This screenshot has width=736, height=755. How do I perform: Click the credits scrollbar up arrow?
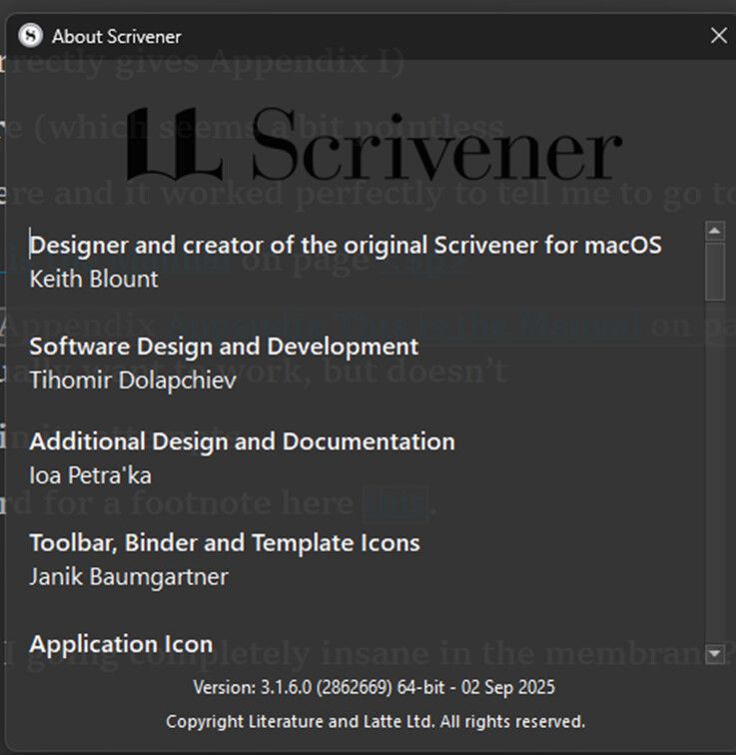click(714, 232)
